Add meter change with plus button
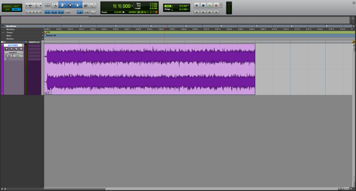Screen dimensions: 356x191 (42, 36)
